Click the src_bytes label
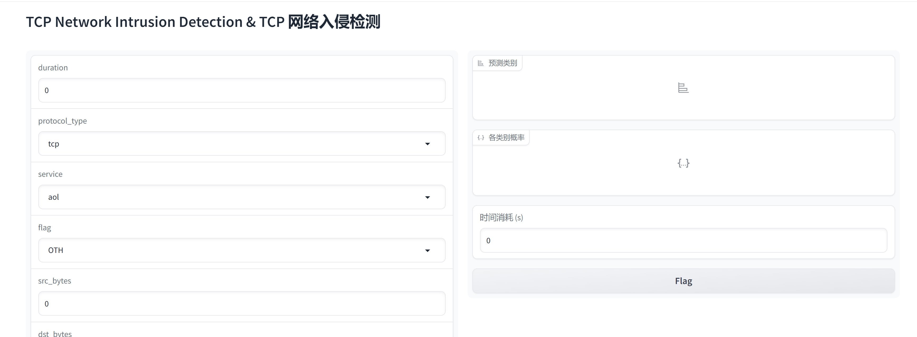 (54, 281)
